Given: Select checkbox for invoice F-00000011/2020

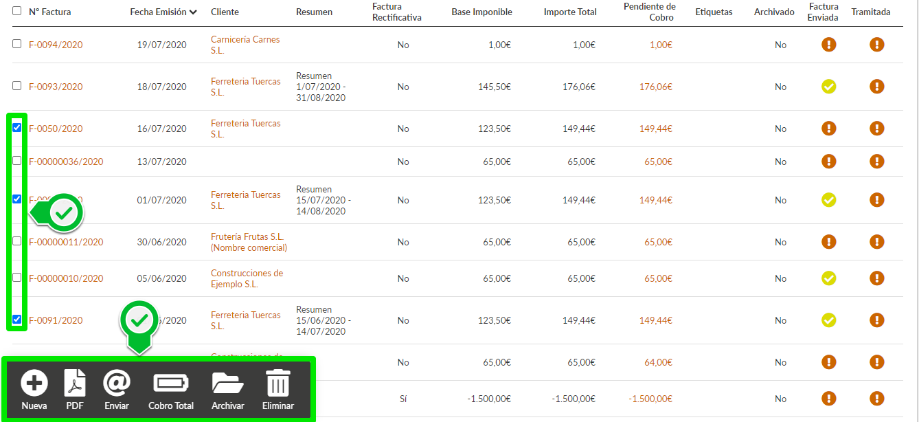Looking at the screenshot, I should [17, 241].
